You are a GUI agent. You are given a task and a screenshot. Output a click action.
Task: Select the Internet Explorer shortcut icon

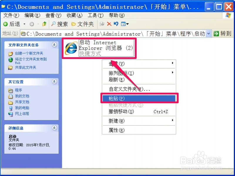tap(71, 48)
